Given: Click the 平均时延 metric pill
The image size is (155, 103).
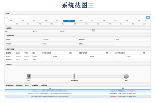Looking at the screenshot, I should [x=23, y=40].
